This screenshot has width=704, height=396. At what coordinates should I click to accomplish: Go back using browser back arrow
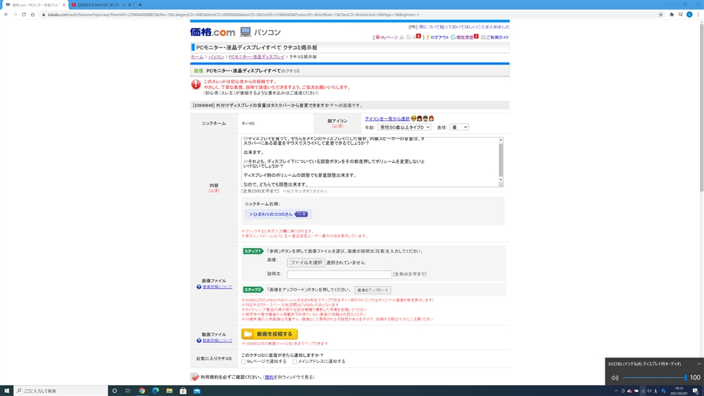pos(6,14)
